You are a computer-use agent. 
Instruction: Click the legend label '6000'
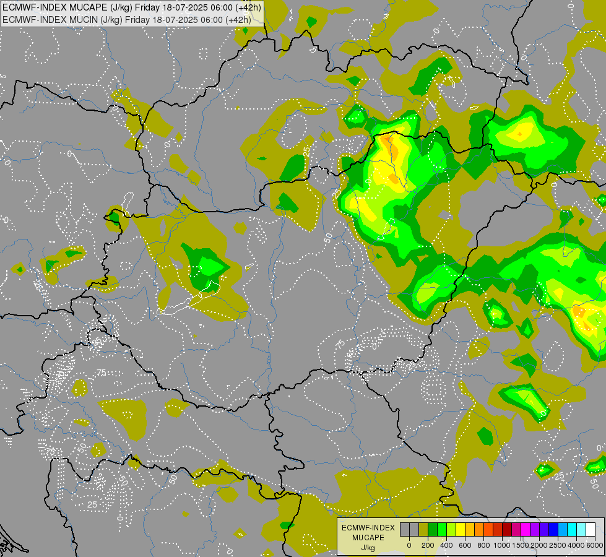(595, 545)
